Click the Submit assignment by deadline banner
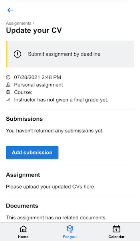Image resolution: width=140 pixels, height=241 pixels. [70, 54]
